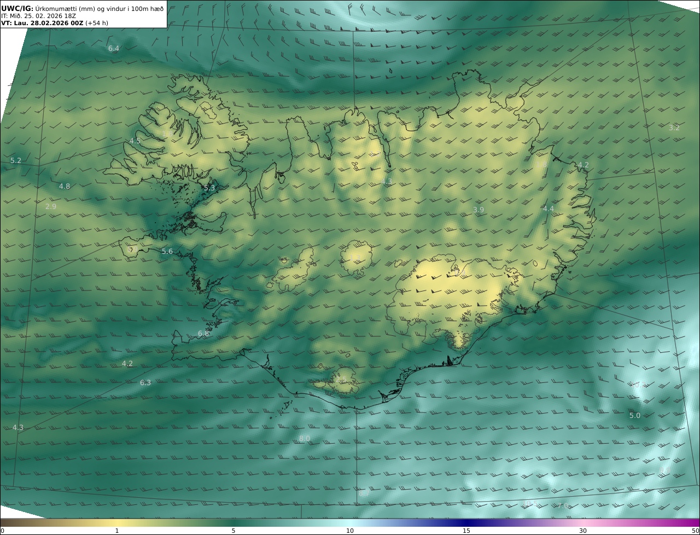Click the colorbar tick label 1
The width and height of the screenshot is (700, 535).
tap(117, 531)
